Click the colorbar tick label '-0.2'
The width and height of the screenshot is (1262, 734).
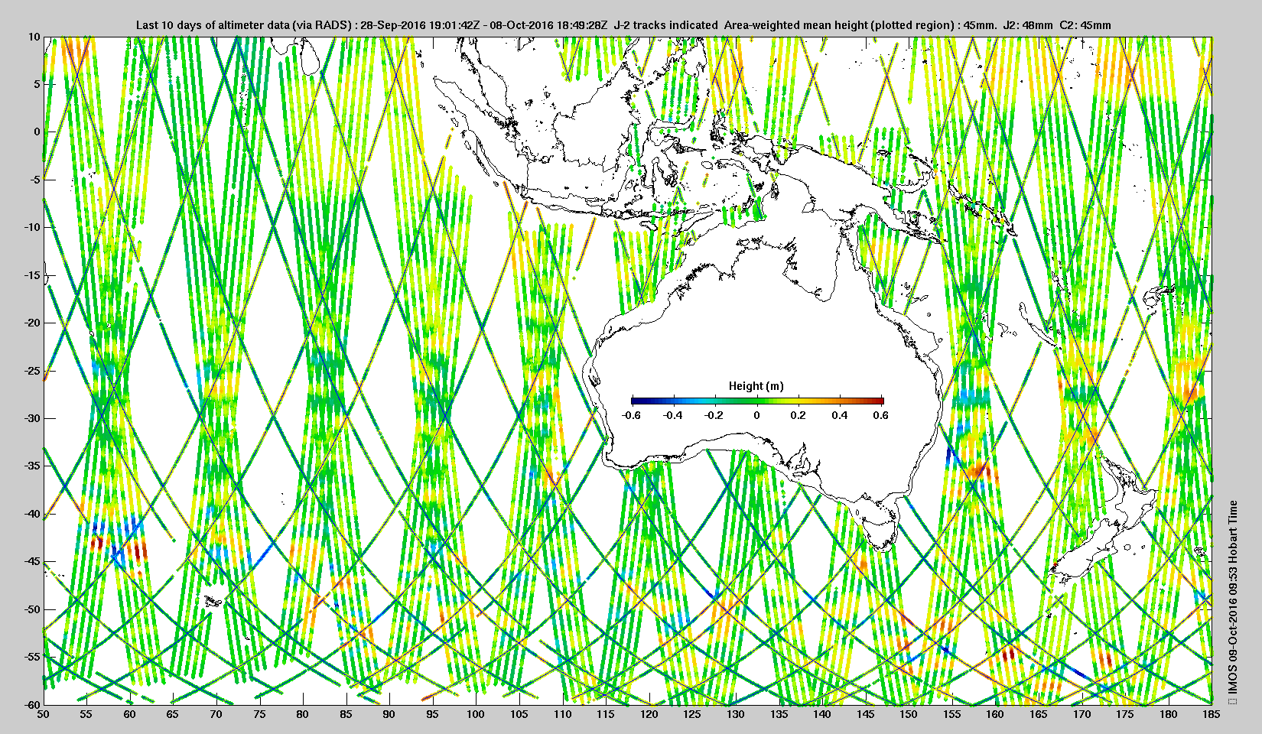pos(714,415)
